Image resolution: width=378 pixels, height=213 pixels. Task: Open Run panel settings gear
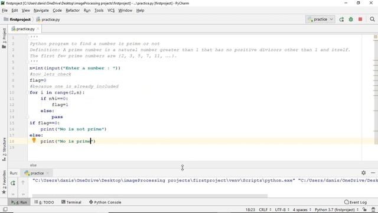[363, 173]
